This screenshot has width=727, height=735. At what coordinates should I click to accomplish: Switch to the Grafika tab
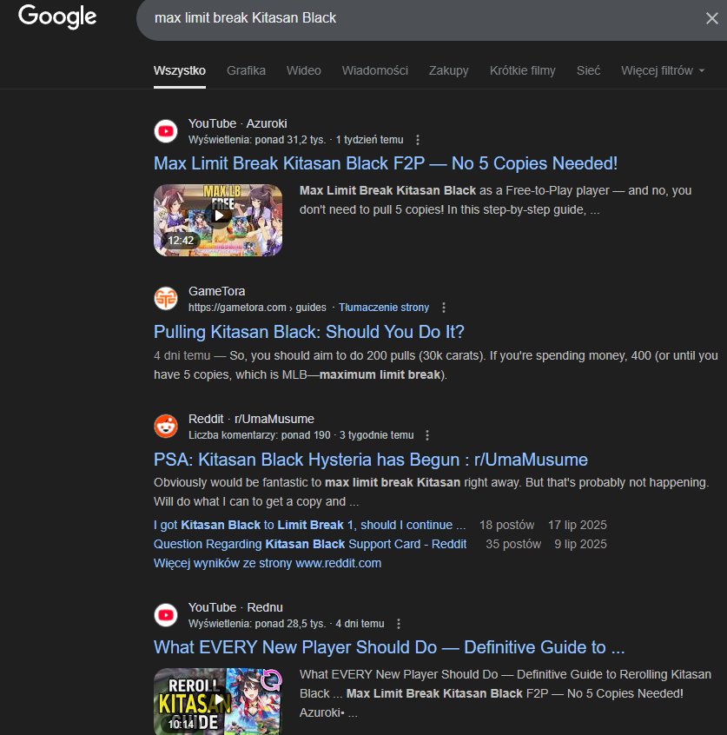click(246, 70)
